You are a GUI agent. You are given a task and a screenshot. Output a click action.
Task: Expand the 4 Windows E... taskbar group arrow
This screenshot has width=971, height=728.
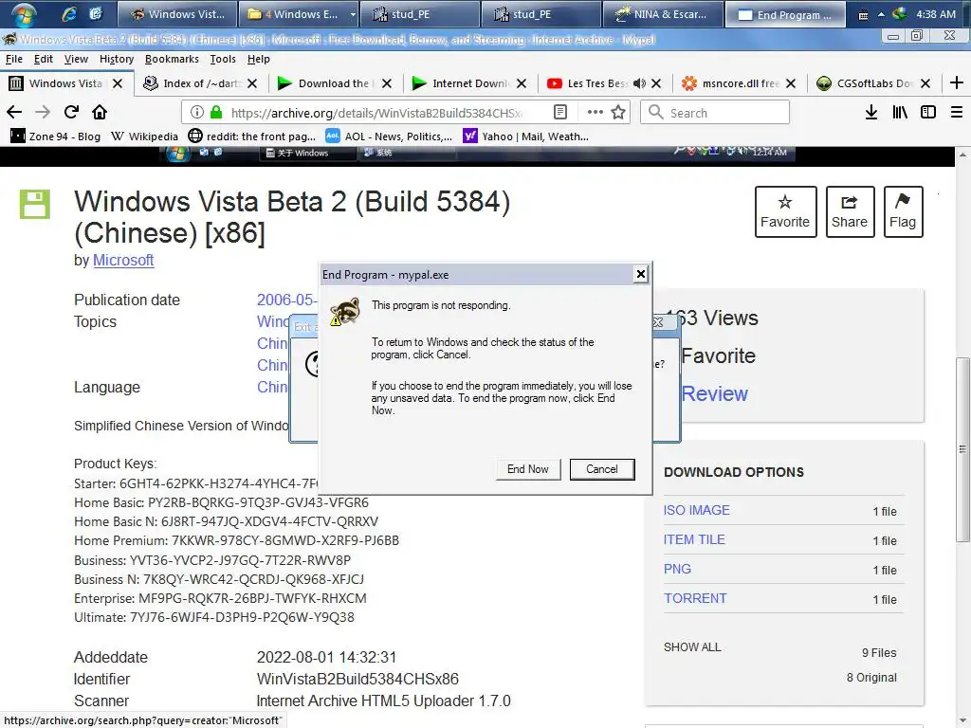(353, 14)
